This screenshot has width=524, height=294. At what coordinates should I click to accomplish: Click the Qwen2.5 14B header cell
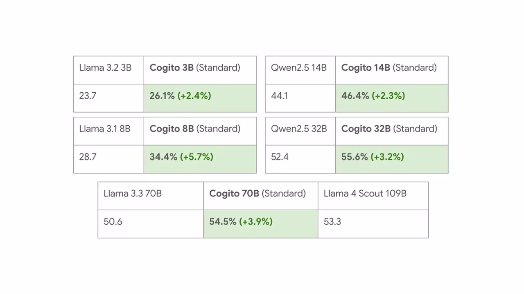coord(300,70)
